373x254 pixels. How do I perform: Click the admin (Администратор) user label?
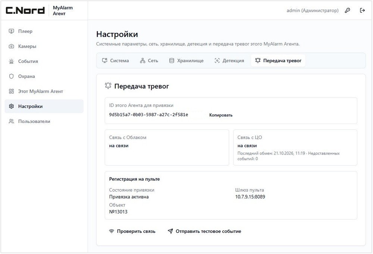312,10
